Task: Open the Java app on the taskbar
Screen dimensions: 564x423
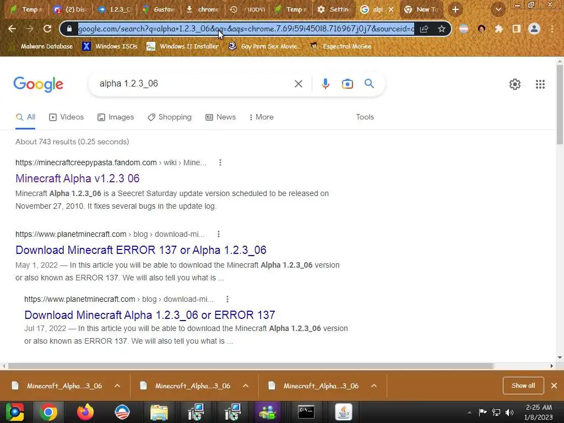Action: pyautogui.click(x=344, y=412)
